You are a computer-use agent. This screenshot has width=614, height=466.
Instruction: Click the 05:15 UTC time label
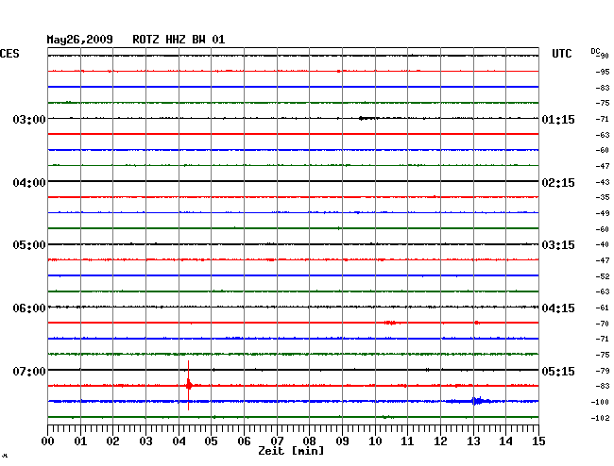(x=558, y=371)
